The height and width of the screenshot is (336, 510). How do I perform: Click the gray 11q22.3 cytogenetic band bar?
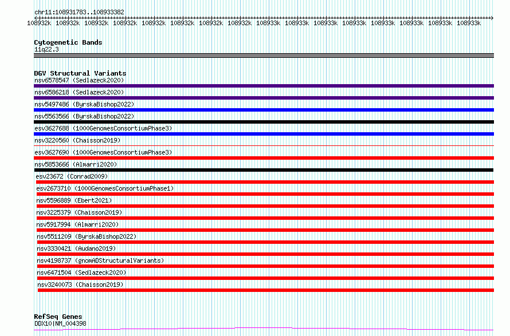pos(264,56)
